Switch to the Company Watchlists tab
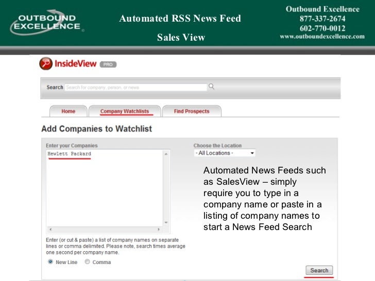The height and width of the screenshot is (281, 375). coord(125,111)
